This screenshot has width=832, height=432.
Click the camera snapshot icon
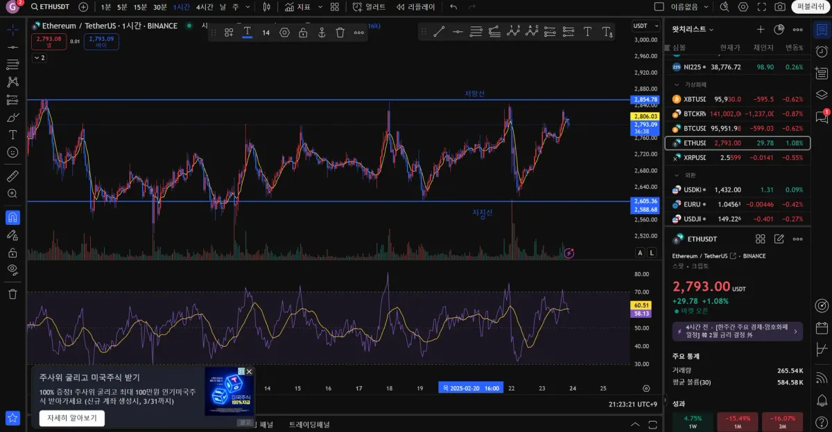pos(780,7)
